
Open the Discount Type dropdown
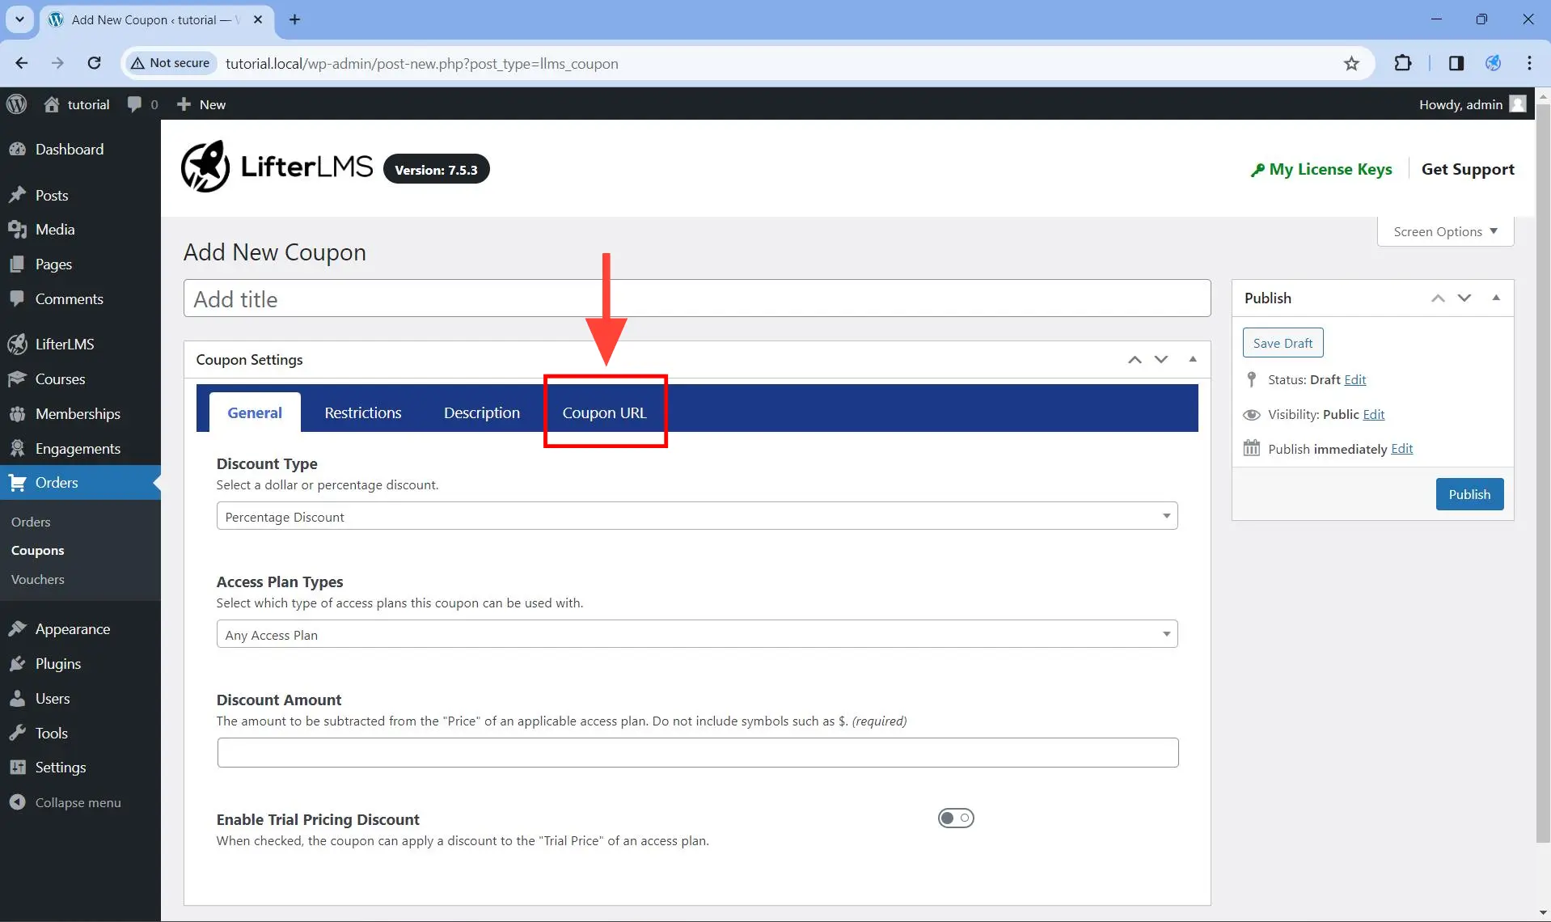click(x=697, y=517)
